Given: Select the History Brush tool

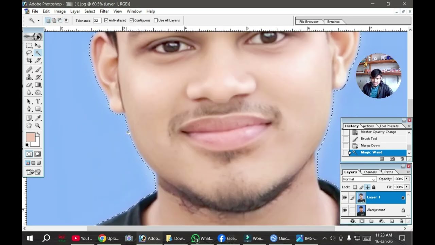Looking at the screenshot, I should [x=38, y=77].
